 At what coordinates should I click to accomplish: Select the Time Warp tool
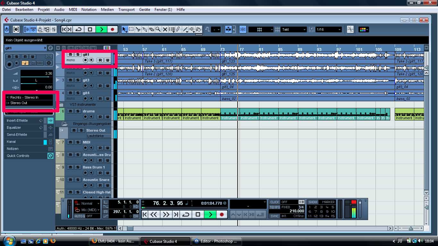(x=172, y=29)
